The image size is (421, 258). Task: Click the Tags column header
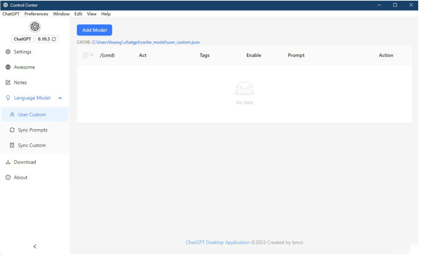click(x=205, y=55)
